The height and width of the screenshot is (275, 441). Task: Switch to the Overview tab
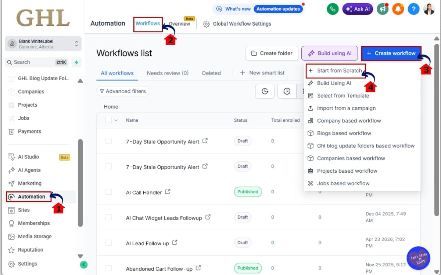(179, 24)
